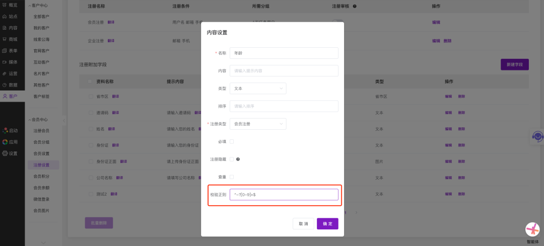
Task: Open the 内容 section in sidebar
Action: point(10,28)
